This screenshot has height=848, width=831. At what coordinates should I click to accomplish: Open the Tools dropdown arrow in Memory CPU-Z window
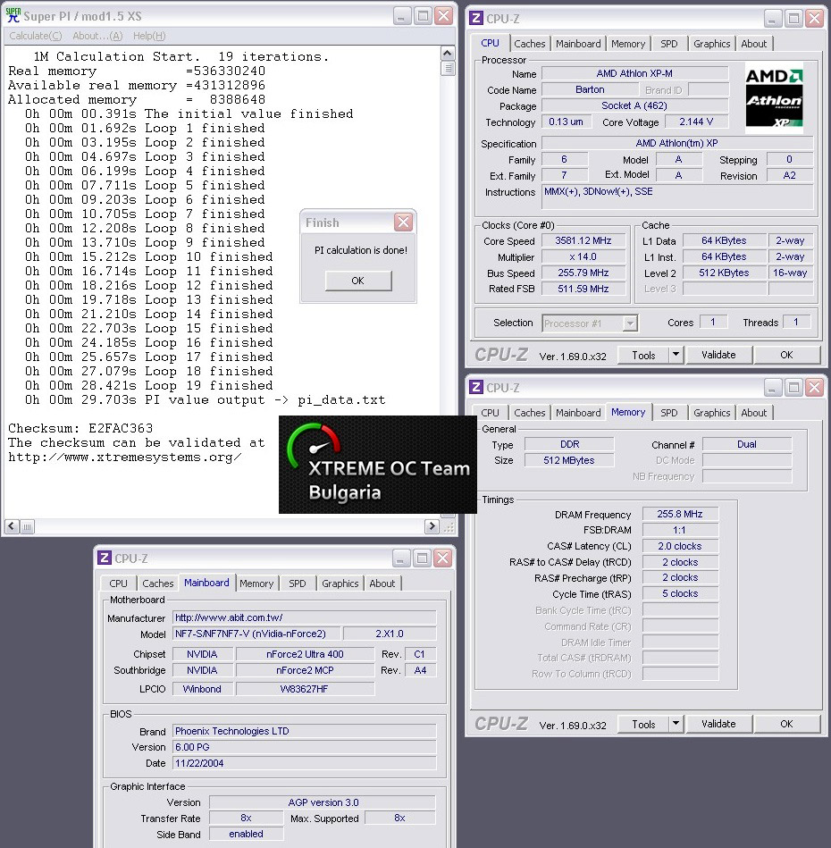(x=676, y=724)
